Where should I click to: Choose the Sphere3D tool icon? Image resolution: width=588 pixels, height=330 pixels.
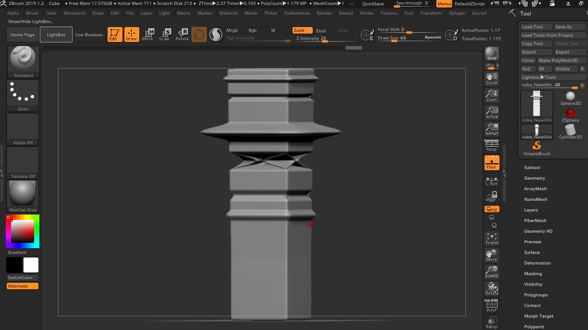click(570, 98)
